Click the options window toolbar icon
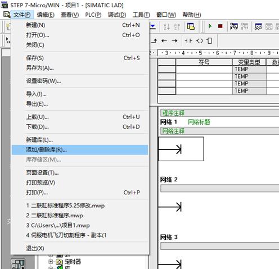Image resolution: width=279 pixels, height=269 pixels. [x=191, y=26]
